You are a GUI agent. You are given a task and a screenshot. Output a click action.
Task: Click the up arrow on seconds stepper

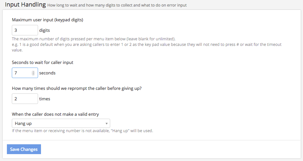[x=33, y=72]
